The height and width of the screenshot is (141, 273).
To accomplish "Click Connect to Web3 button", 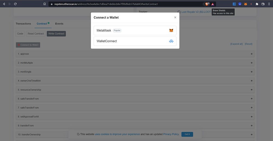I will click(28, 45).
